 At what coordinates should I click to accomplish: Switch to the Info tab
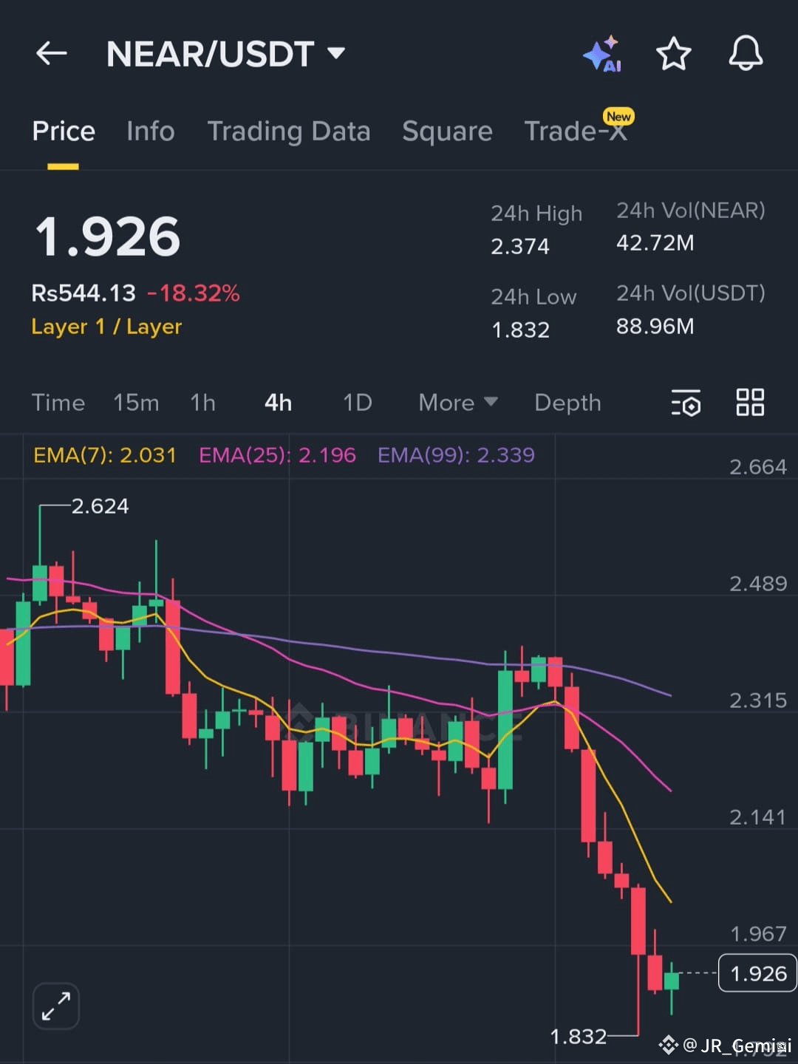[151, 132]
